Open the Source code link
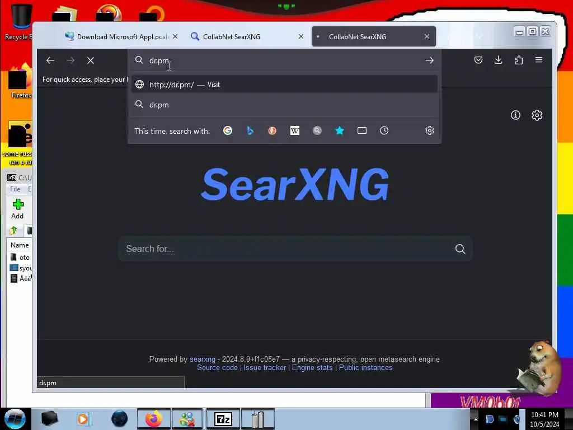 pyautogui.click(x=217, y=367)
